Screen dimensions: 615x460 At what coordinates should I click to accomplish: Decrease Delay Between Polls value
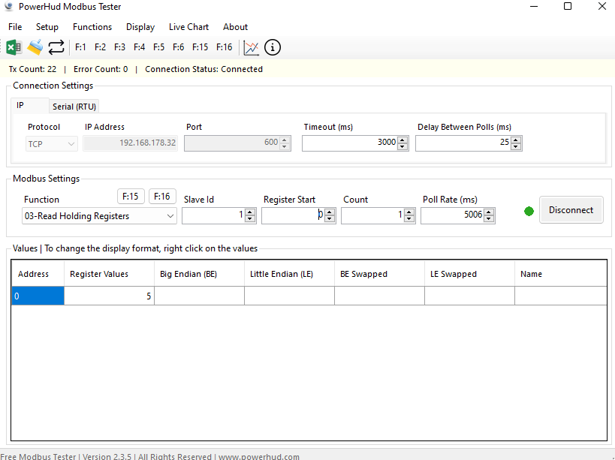point(516,147)
